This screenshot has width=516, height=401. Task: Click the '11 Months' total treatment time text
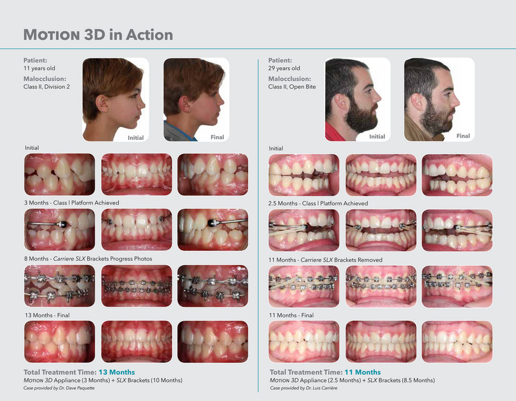[363, 372]
